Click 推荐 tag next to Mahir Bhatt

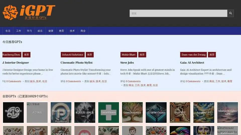(142, 55)
